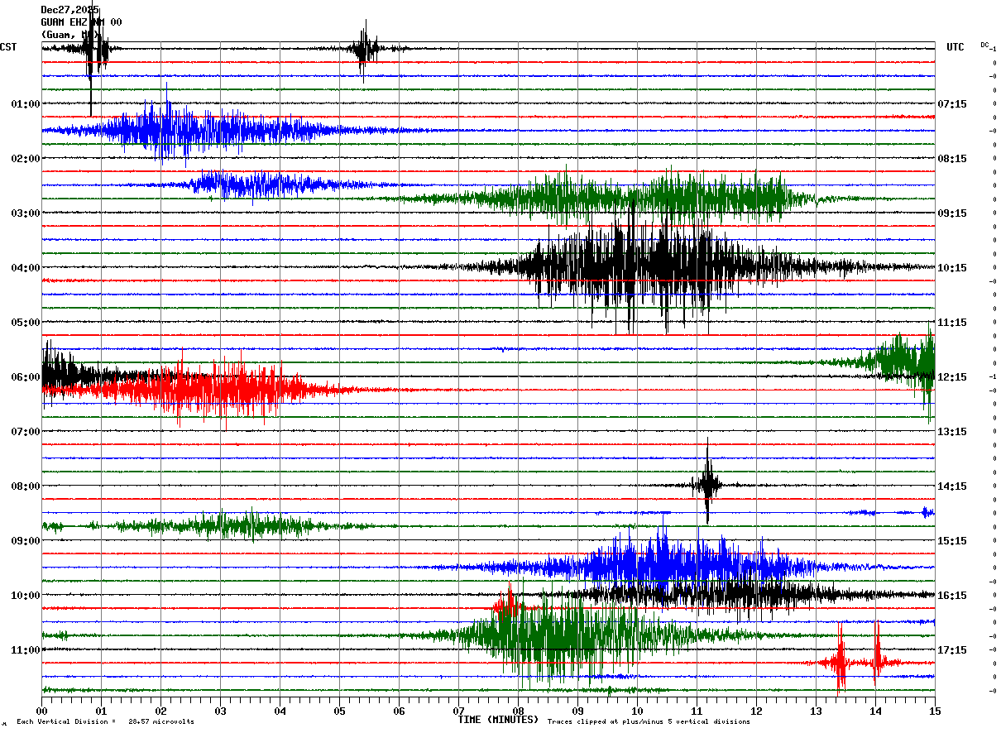The height and width of the screenshot is (733, 1001).
Task: Click the 05 minute tick label
Action: point(339,711)
